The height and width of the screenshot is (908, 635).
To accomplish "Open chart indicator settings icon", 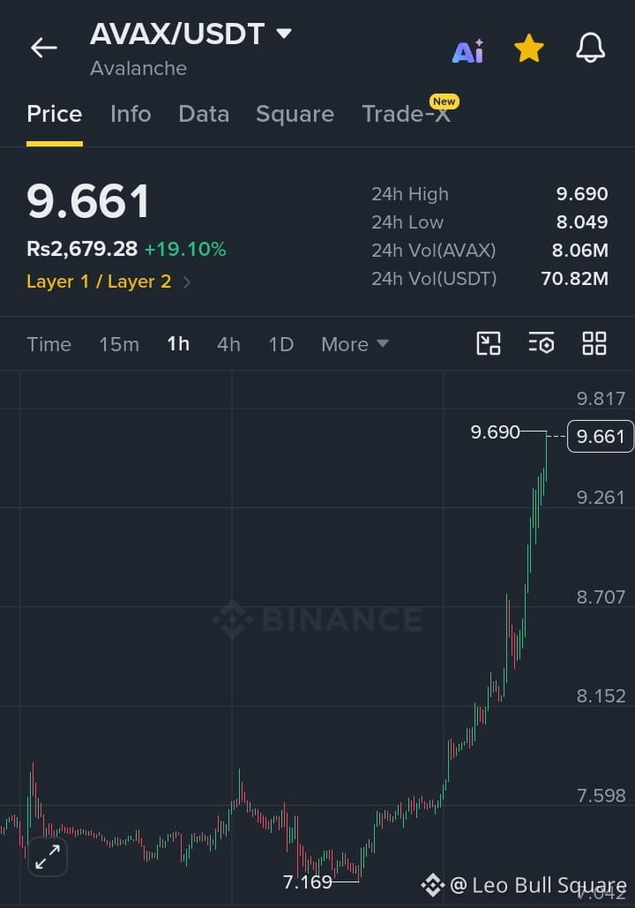I will click(542, 343).
